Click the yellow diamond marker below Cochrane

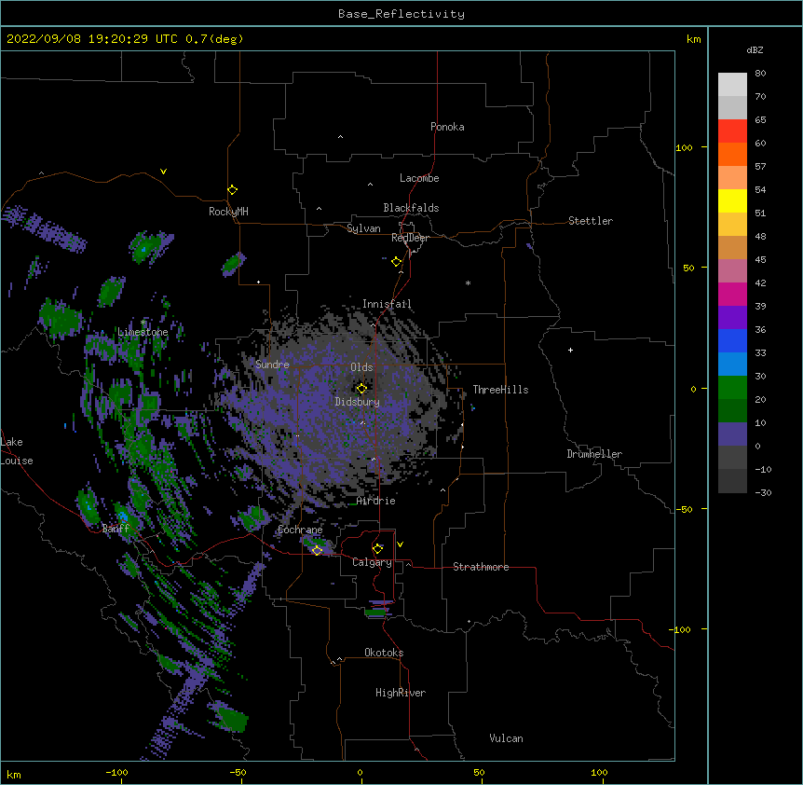(317, 551)
